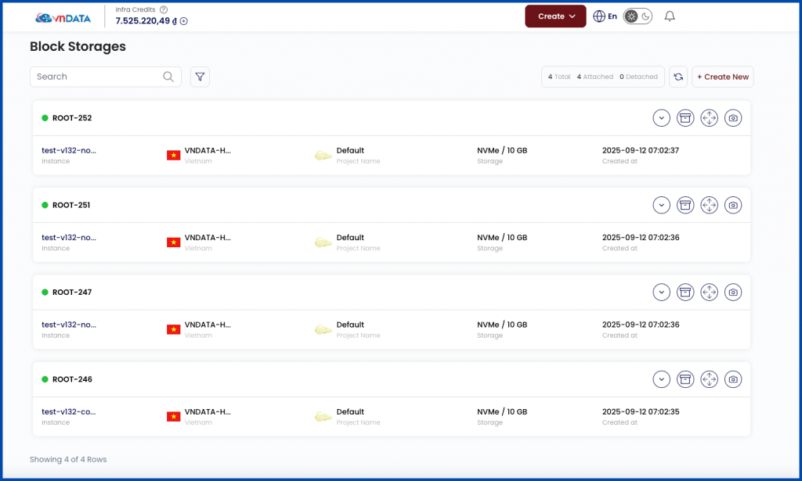Take a snapshot of ROOT-252 via camera icon
802x481 pixels.
(733, 118)
